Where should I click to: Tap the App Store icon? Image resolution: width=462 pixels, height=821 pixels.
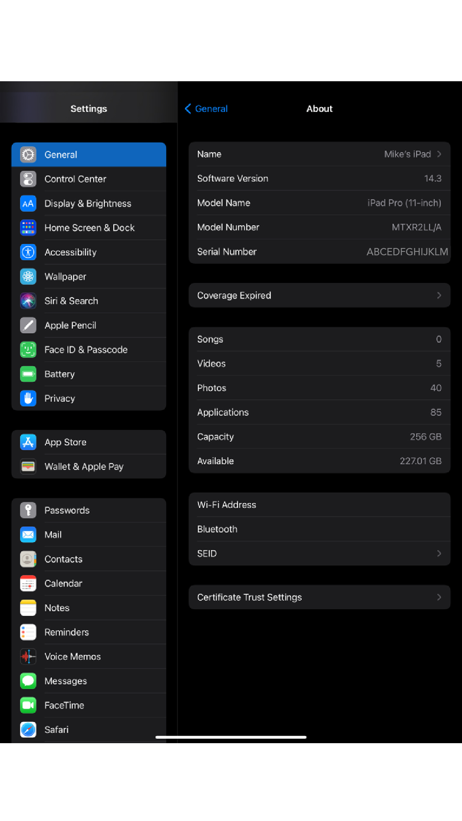pyautogui.click(x=28, y=442)
